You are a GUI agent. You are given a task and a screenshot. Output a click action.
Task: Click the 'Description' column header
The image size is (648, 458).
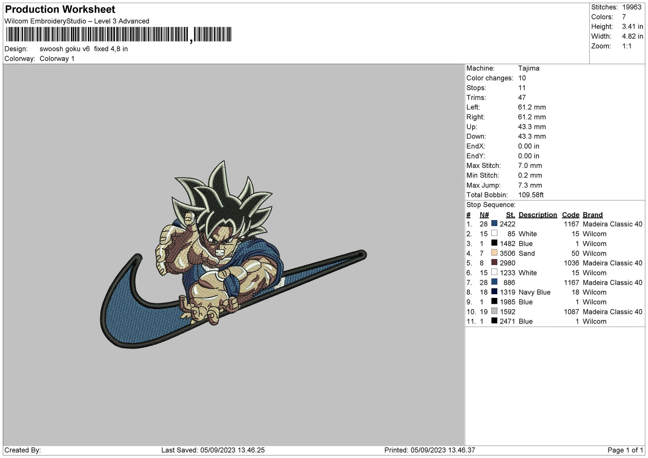pos(538,215)
